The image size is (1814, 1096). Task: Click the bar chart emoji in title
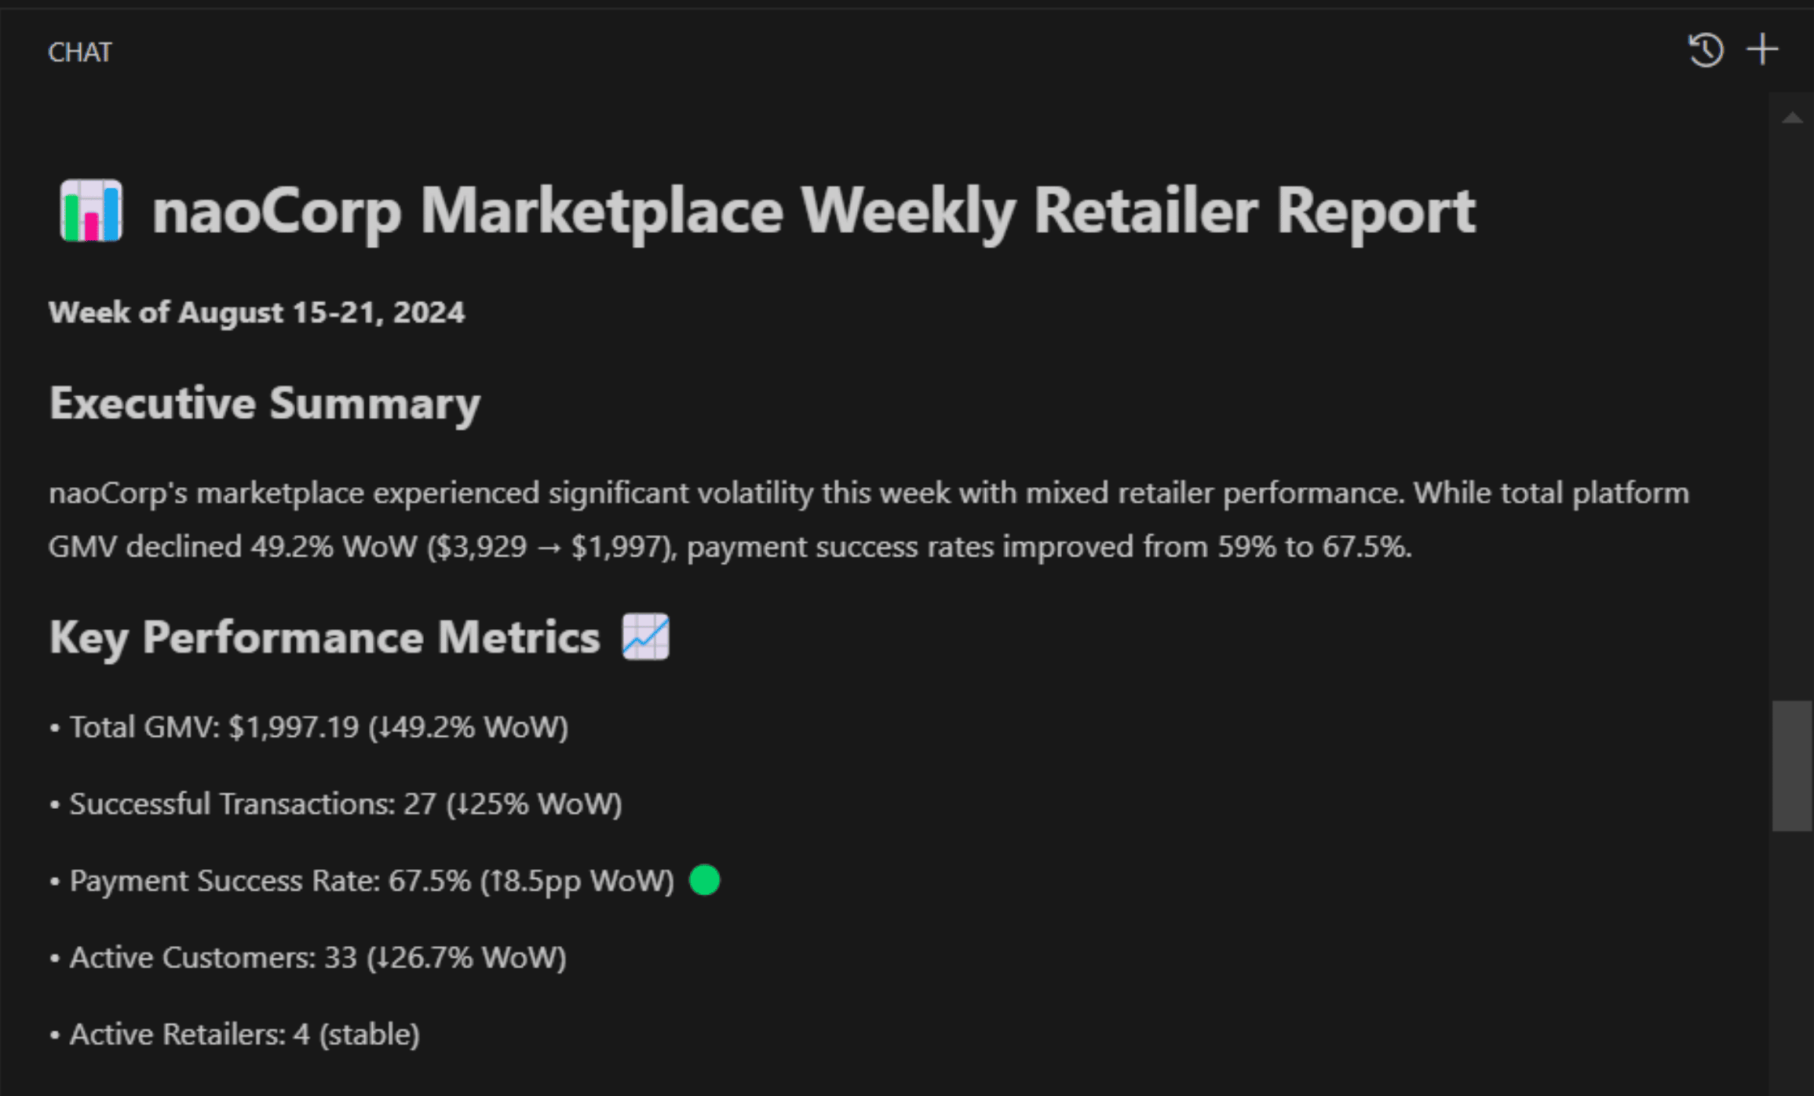91,210
